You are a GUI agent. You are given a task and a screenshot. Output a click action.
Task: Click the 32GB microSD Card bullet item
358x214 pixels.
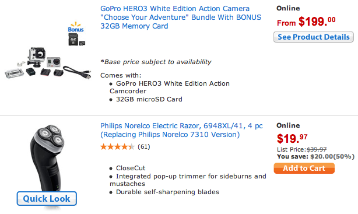coord(149,99)
